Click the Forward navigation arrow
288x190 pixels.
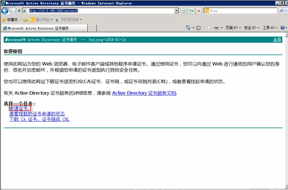pos(13,11)
